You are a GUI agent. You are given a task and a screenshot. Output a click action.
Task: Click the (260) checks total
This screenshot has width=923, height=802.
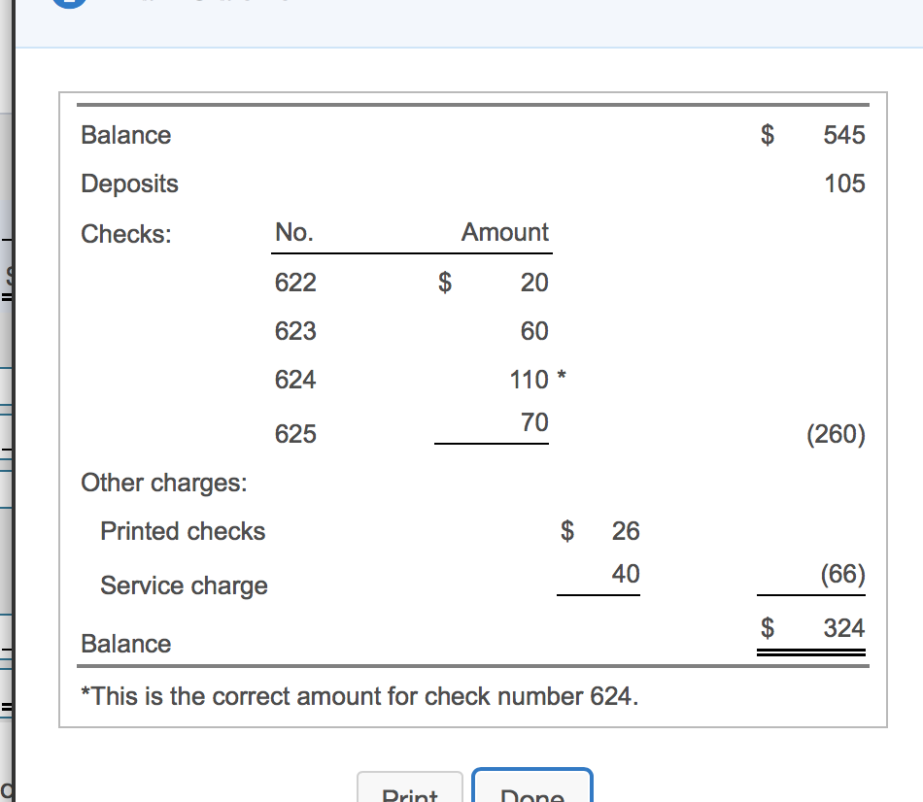835,434
